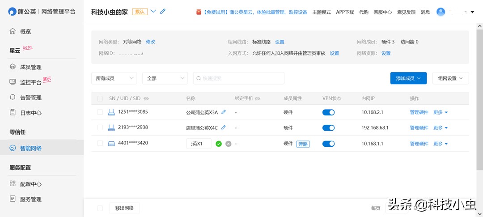Toggle VPN switch for 192.168.68.1

[x=328, y=128]
